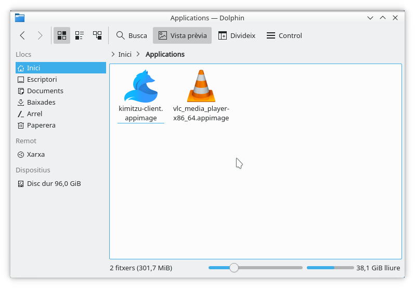Open the Control hamburger menu
415x288 pixels.
point(284,35)
